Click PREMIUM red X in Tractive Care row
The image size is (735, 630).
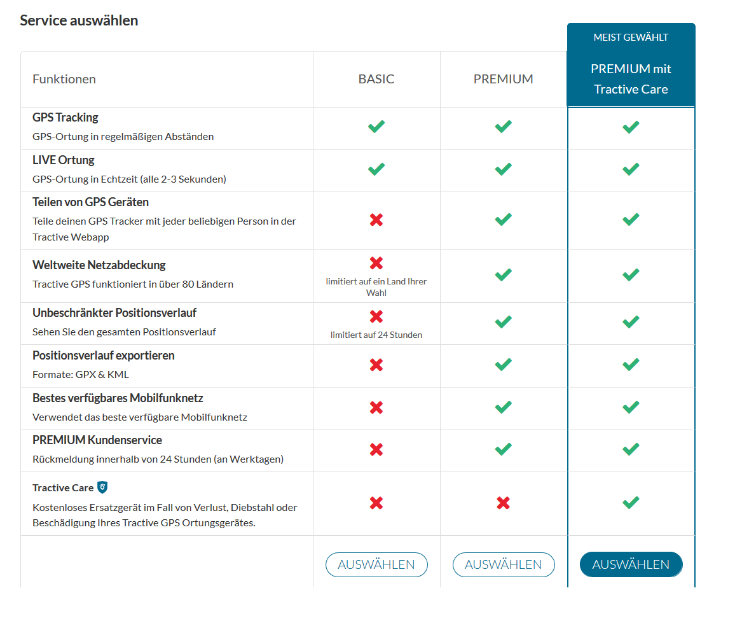tap(504, 503)
